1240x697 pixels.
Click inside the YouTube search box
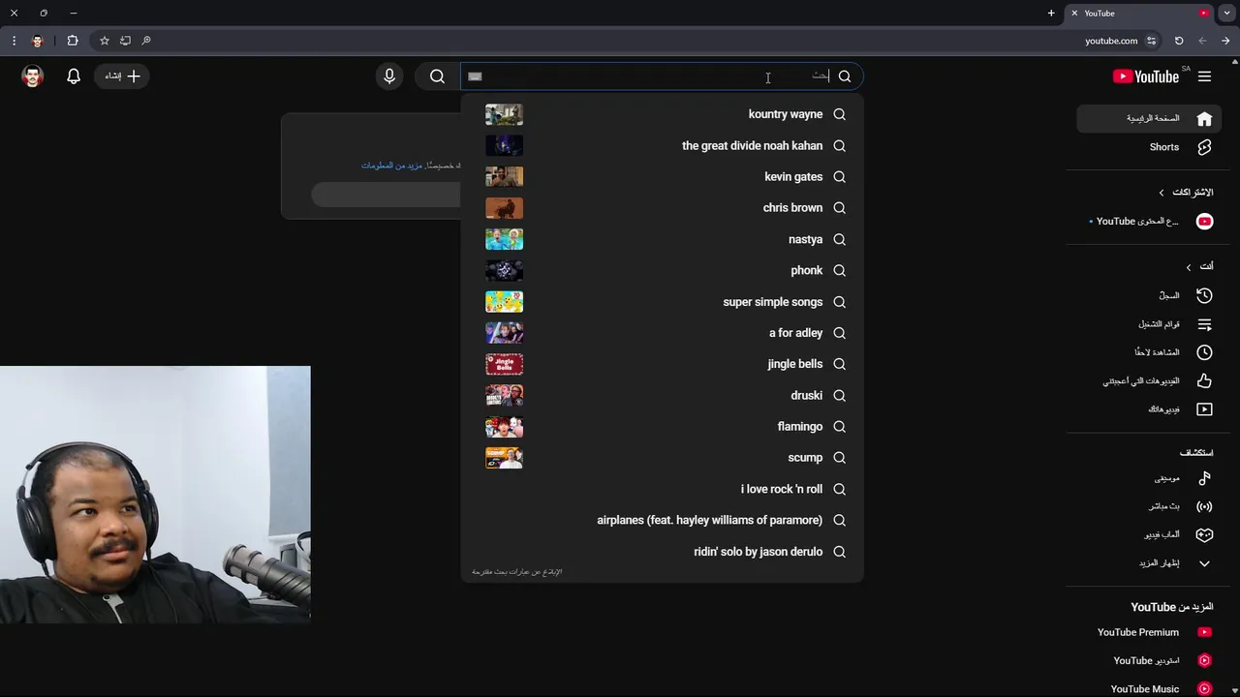662,76
